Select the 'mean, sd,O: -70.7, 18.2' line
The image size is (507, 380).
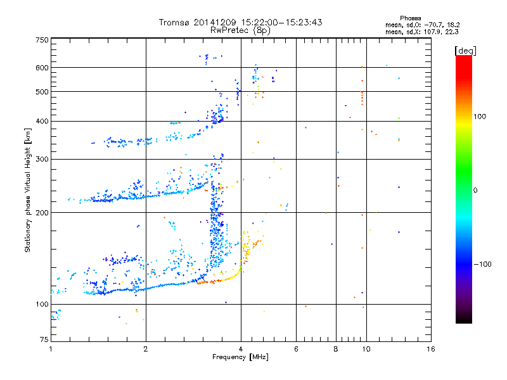[422, 25]
